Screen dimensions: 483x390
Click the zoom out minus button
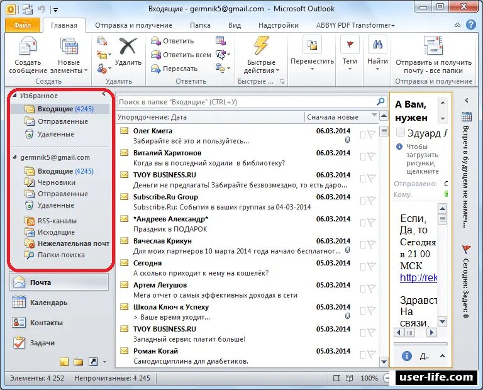pos(386,377)
